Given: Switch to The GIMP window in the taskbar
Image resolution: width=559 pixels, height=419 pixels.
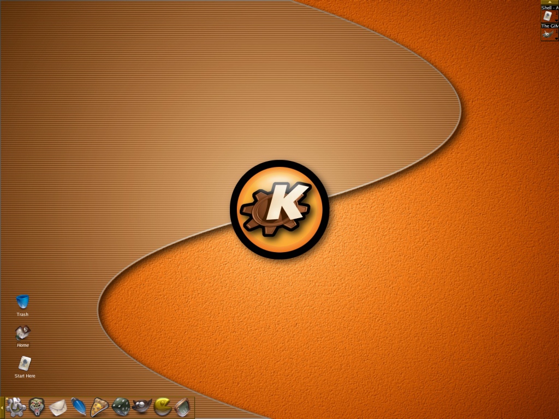Looking at the screenshot, I should click(549, 32).
